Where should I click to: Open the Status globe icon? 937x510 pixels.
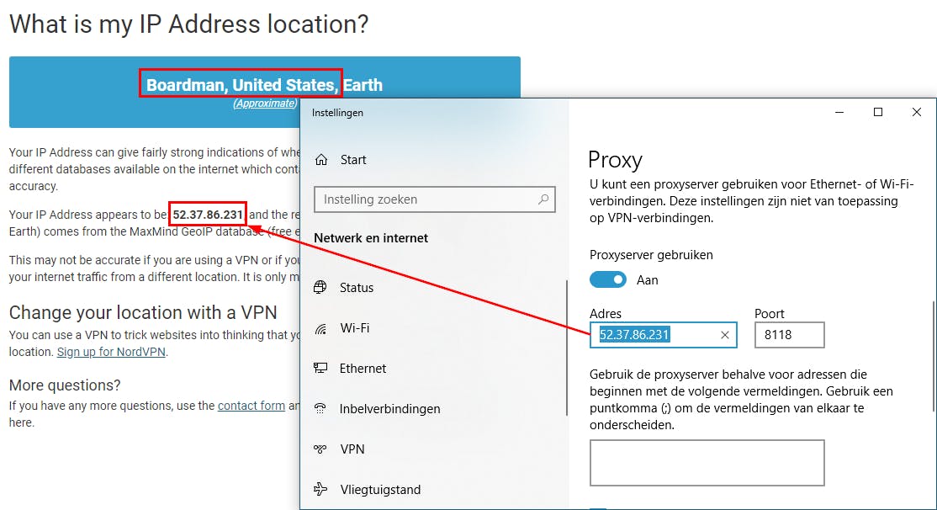320,288
